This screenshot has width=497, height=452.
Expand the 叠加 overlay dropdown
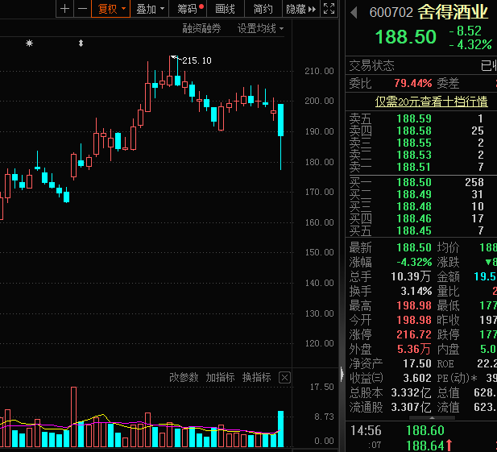coord(150,9)
